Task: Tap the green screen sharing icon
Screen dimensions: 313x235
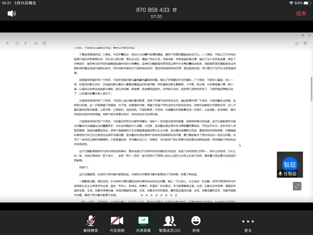Action: pos(143,221)
